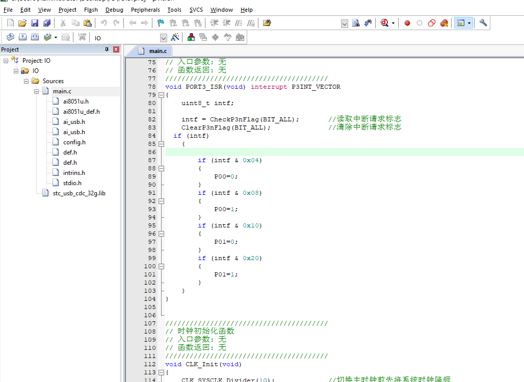The image size is (524, 382).
Task: Launch the Pack Installer
Action: [240, 37]
